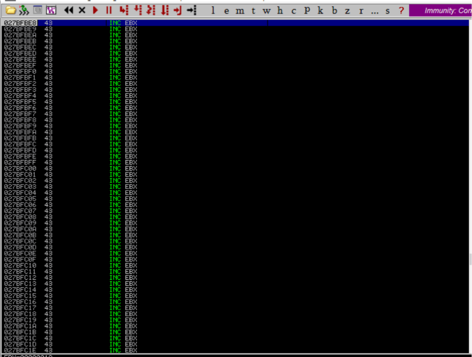
Task: Open Threads window via 't' button
Action: (x=254, y=11)
